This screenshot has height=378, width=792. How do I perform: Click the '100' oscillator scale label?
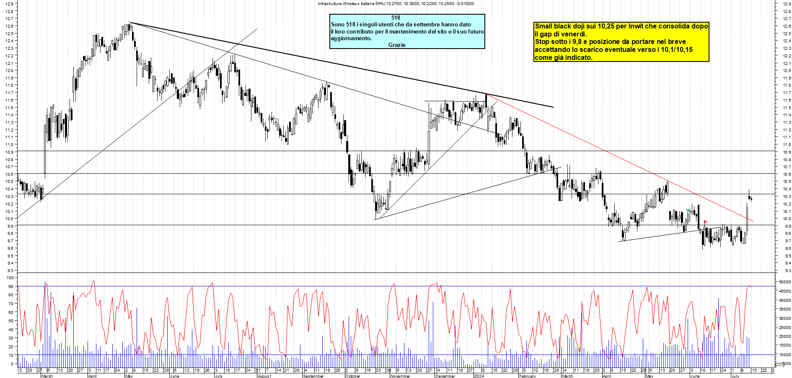pos(10,278)
